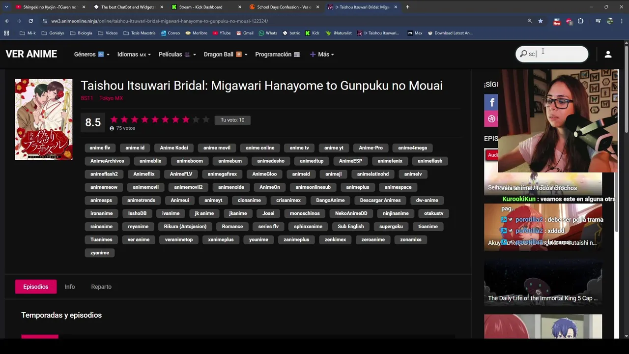The width and height of the screenshot is (629, 354).
Task: Expand the Películas dropdown menu
Action: pos(177,54)
